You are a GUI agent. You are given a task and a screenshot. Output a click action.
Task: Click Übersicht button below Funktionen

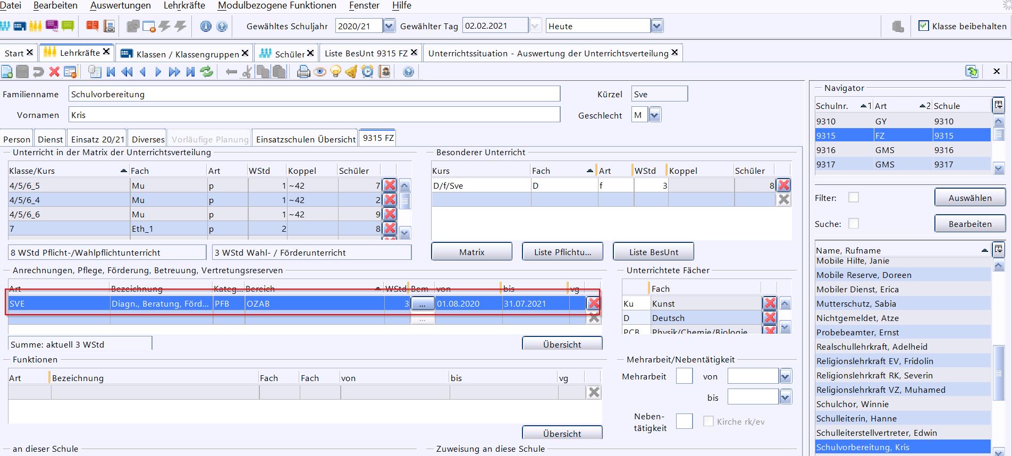[x=562, y=433]
